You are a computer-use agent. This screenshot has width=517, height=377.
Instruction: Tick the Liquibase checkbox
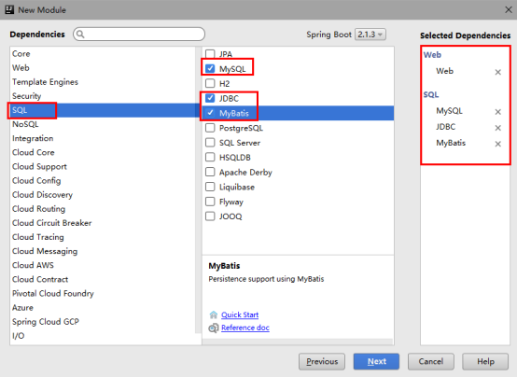click(x=210, y=187)
